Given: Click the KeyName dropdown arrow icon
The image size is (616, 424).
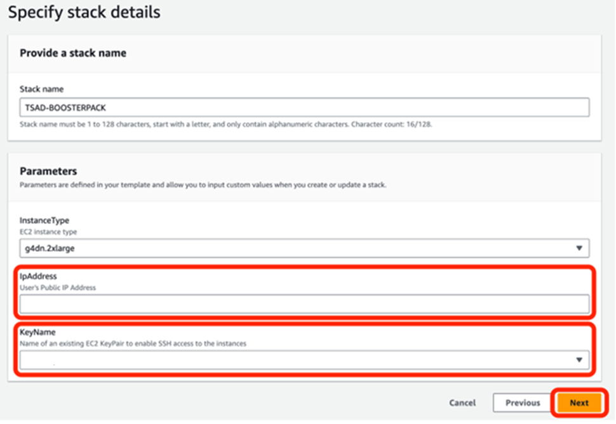Looking at the screenshot, I should pos(579,360).
